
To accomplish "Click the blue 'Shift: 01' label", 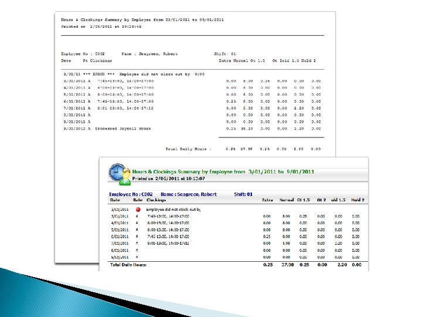I will (x=243, y=194).
